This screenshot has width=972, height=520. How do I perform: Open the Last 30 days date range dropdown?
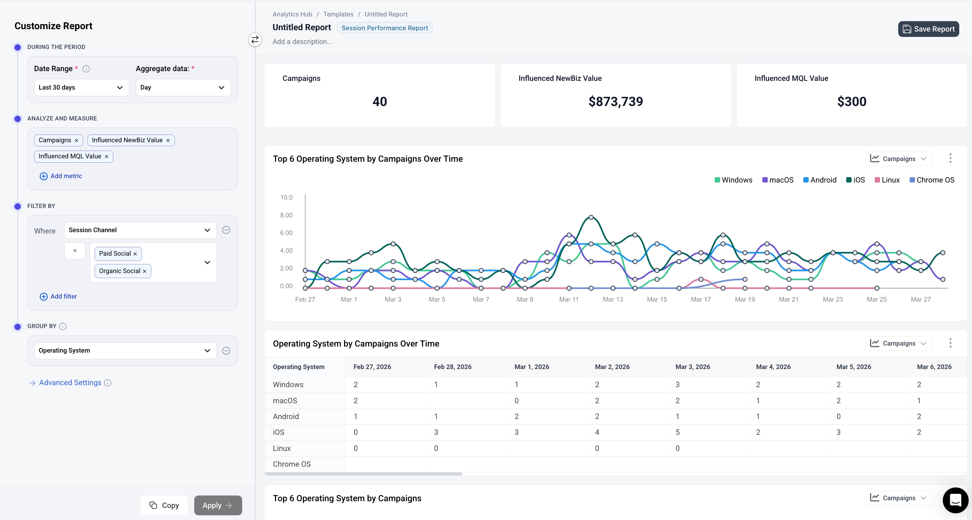(82, 88)
